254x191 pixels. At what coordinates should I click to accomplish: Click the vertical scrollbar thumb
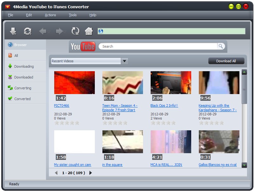[x=244, y=89]
